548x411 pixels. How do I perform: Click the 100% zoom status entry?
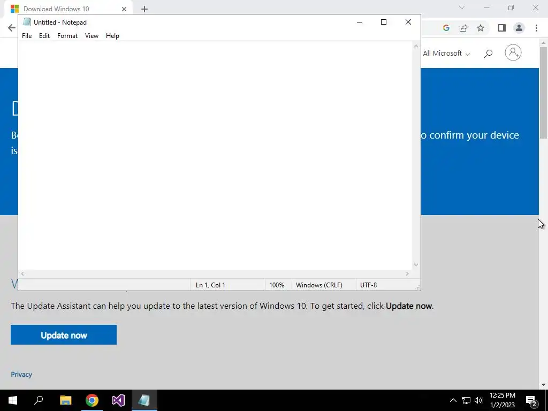tap(277, 285)
